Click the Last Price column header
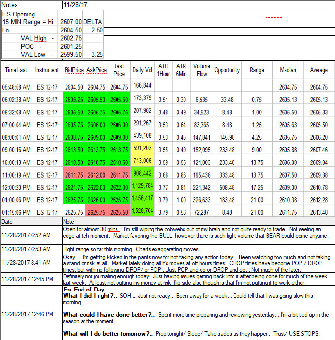This screenshot has height=340, width=335. pyautogui.click(x=119, y=70)
